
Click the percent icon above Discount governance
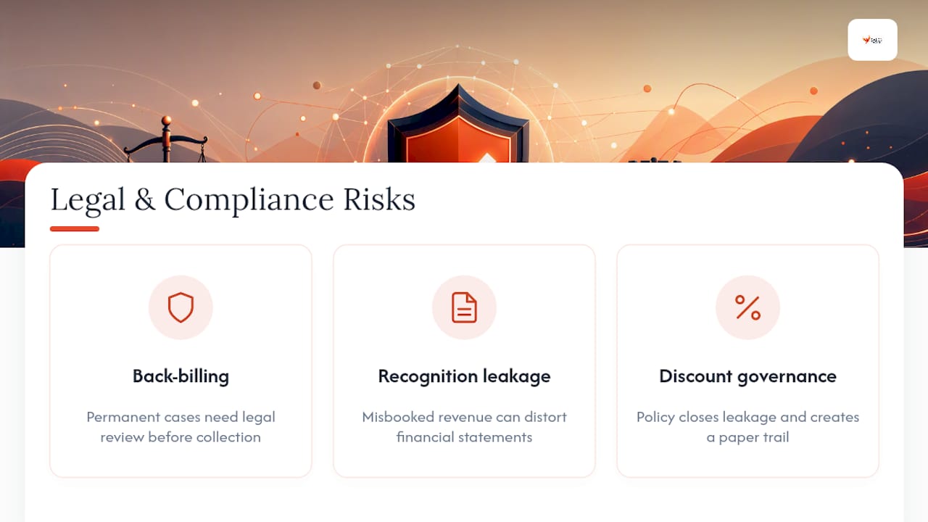(x=747, y=307)
